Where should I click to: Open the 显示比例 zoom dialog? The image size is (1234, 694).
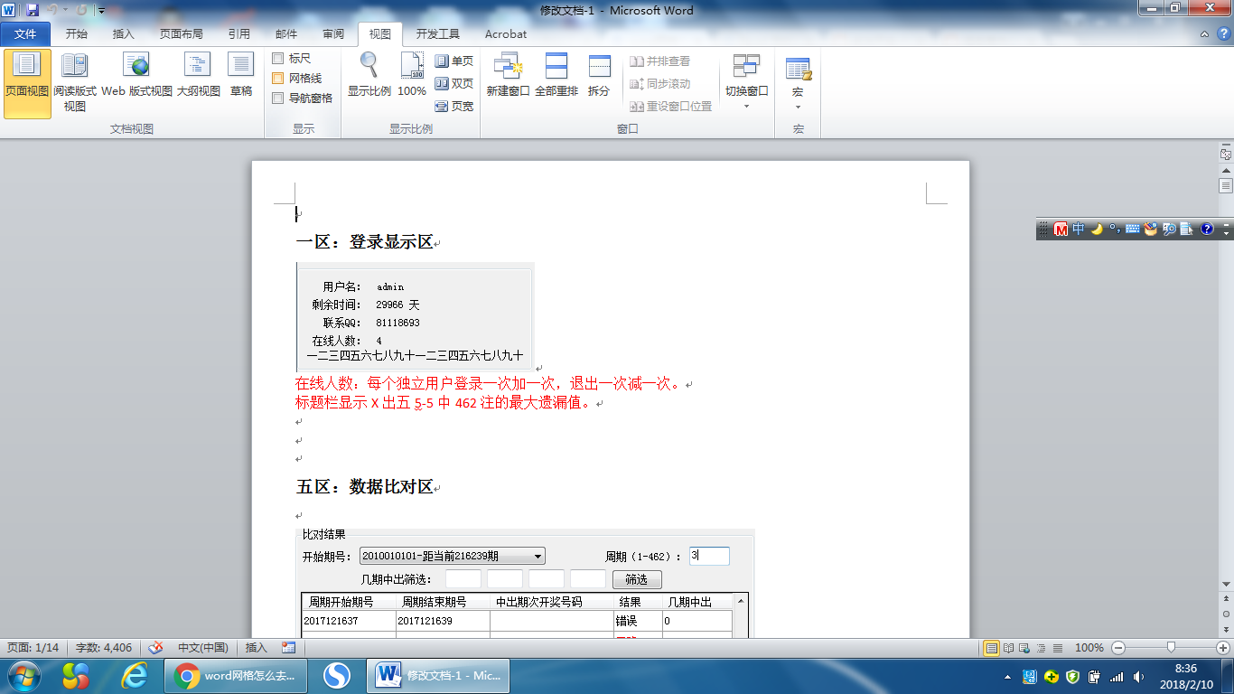click(369, 76)
